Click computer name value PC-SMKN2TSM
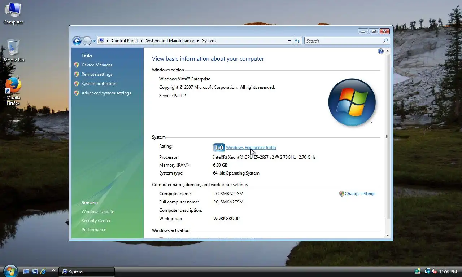 [228, 194]
